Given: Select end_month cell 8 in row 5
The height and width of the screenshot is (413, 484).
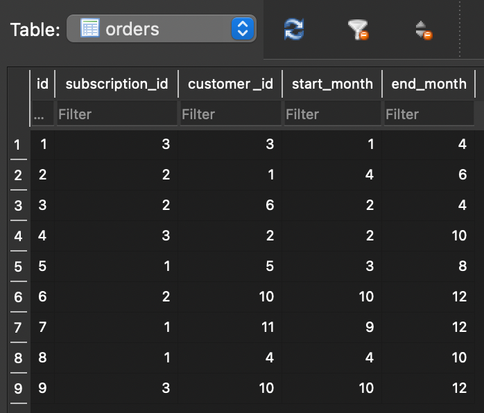Looking at the screenshot, I should tap(429, 267).
